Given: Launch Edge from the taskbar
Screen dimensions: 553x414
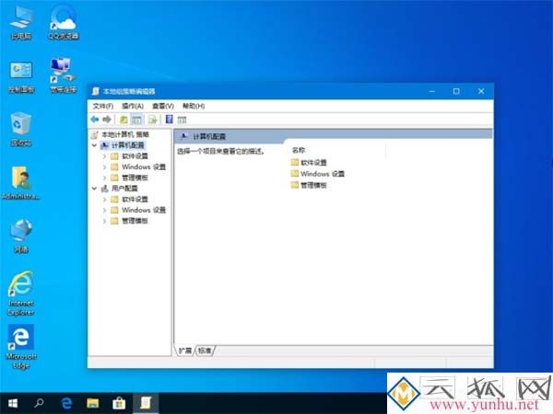Looking at the screenshot, I should pyautogui.click(x=66, y=403).
